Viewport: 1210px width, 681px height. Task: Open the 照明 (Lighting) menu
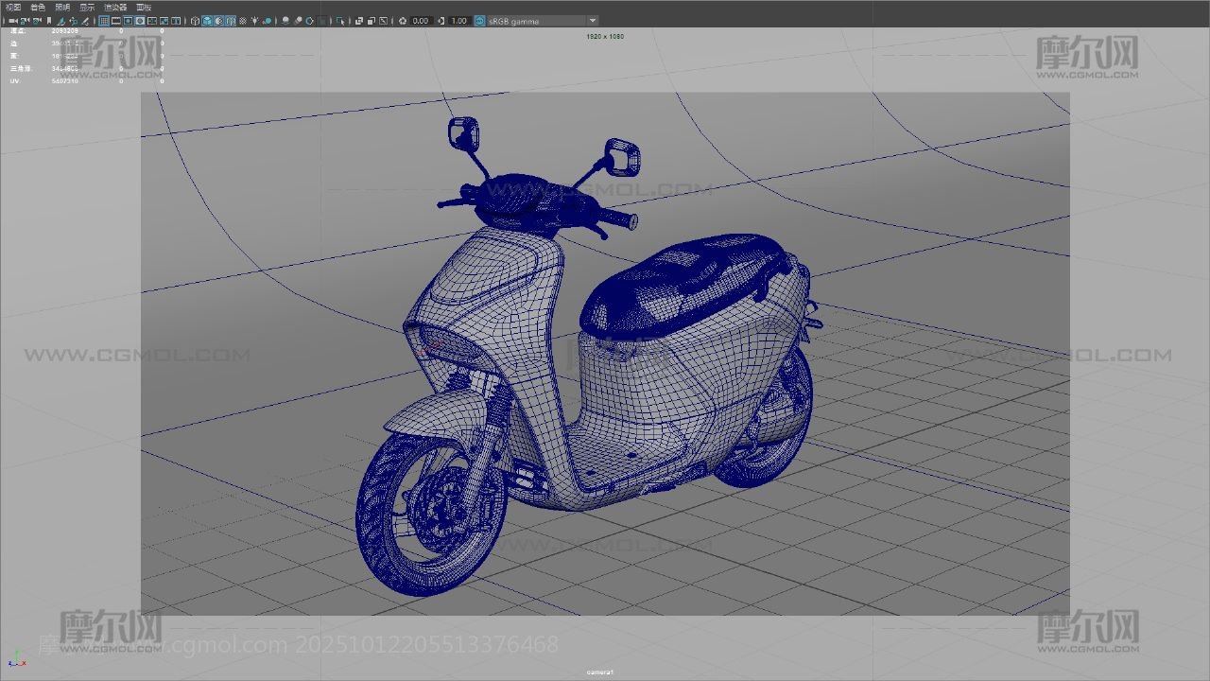(62, 7)
